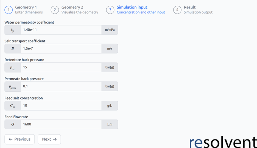The width and height of the screenshot is (257, 148).
Task: Open the Geometry 2 tab
Action: 75,10
